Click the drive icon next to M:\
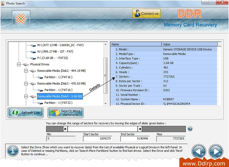 coord(33,45)
